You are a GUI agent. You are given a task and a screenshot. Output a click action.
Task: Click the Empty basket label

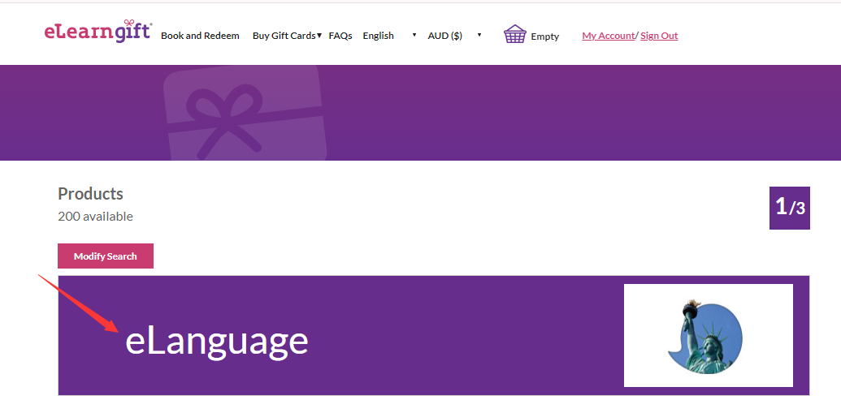[545, 37]
